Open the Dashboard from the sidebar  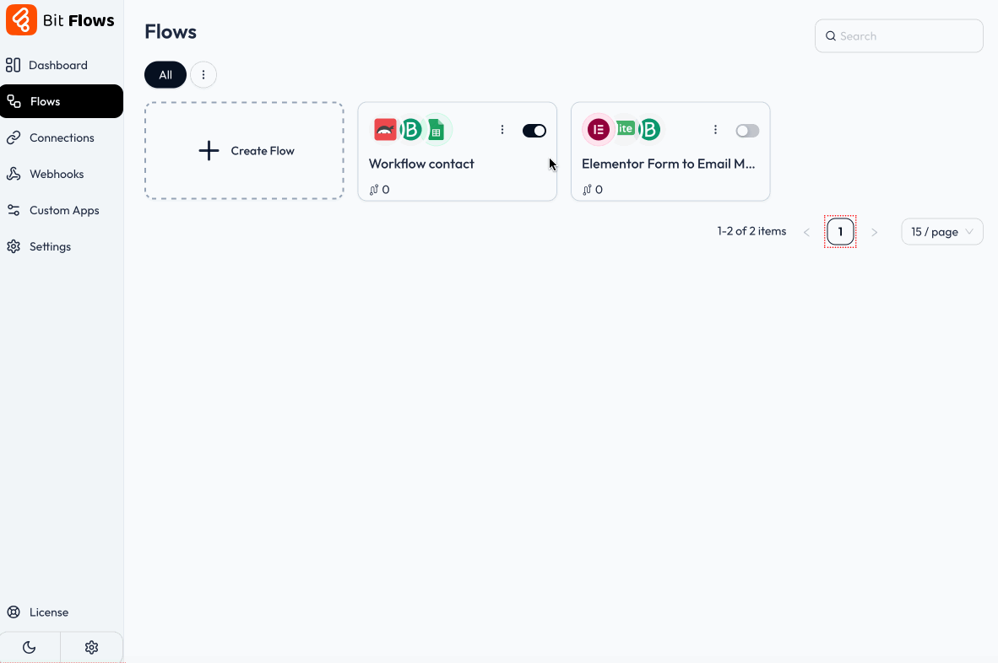pos(57,65)
